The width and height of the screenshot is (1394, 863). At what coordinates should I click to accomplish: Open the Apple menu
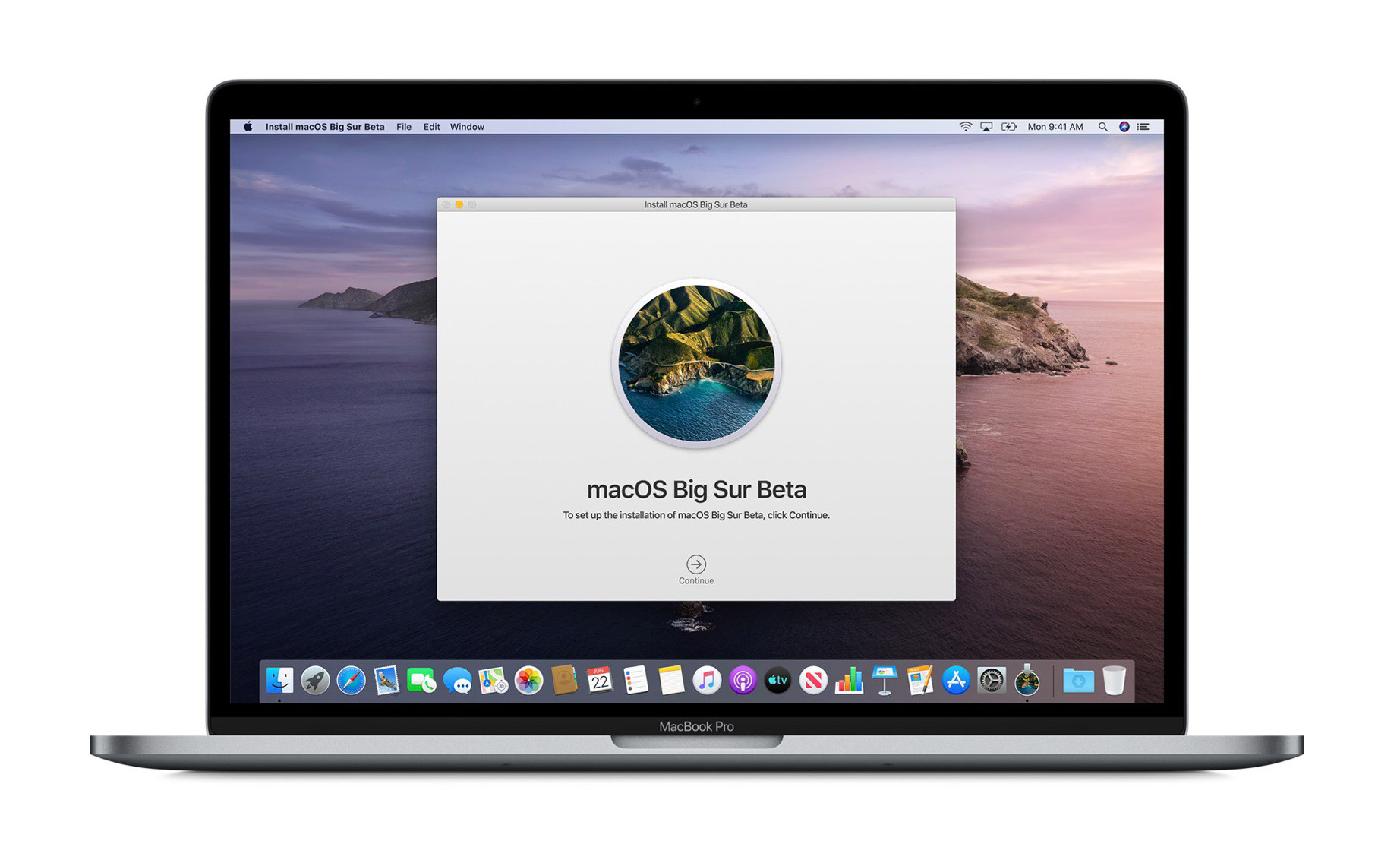click(248, 127)
